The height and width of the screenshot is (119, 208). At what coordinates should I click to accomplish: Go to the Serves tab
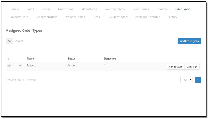(46, 9)
